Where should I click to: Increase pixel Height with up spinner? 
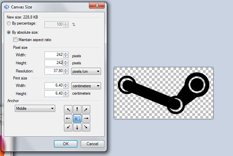click(66, 61)
